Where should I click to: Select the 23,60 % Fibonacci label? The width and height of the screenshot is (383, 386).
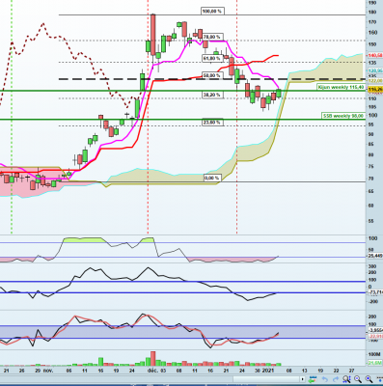[x=212, y=123]
